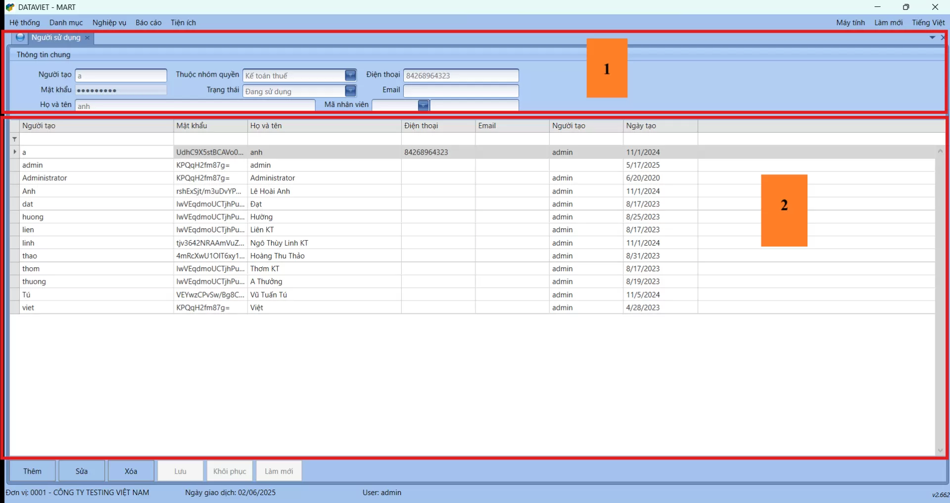The image size is (950, 503).
Task: Open the Nghiệp vụ menu
Action: (x=109, y=23)
